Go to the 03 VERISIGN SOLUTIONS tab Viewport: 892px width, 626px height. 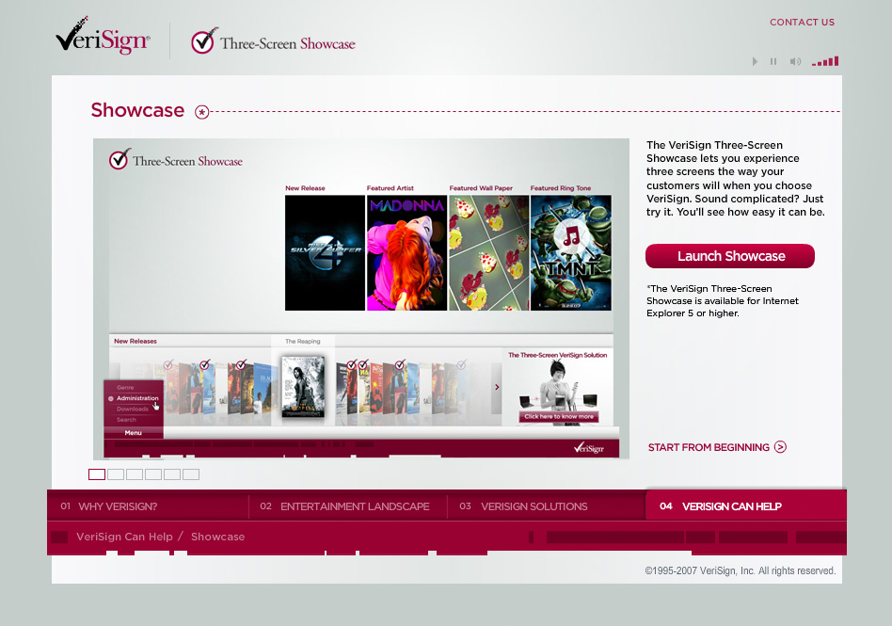(523, 506)
